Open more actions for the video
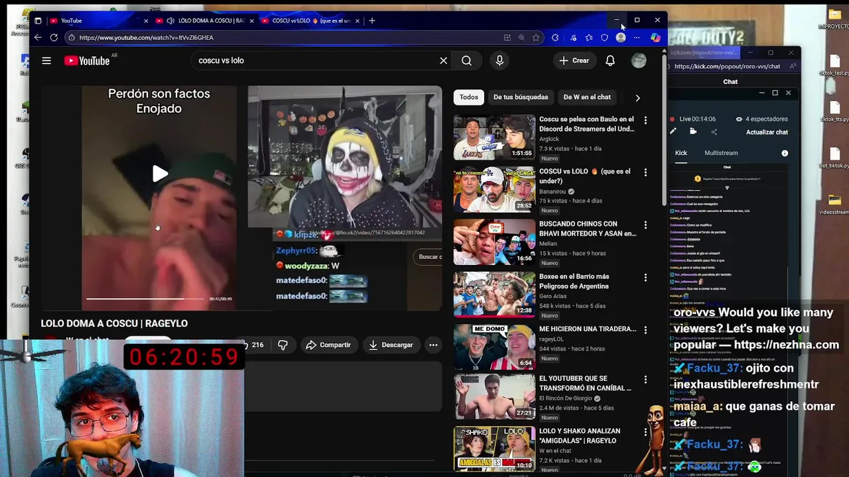Viewport: 849px width, 477px height. (x=433, y=344)
